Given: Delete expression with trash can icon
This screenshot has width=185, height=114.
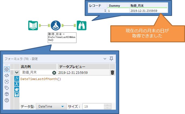Looking at the screenshot, I should [x=112, y=72].
